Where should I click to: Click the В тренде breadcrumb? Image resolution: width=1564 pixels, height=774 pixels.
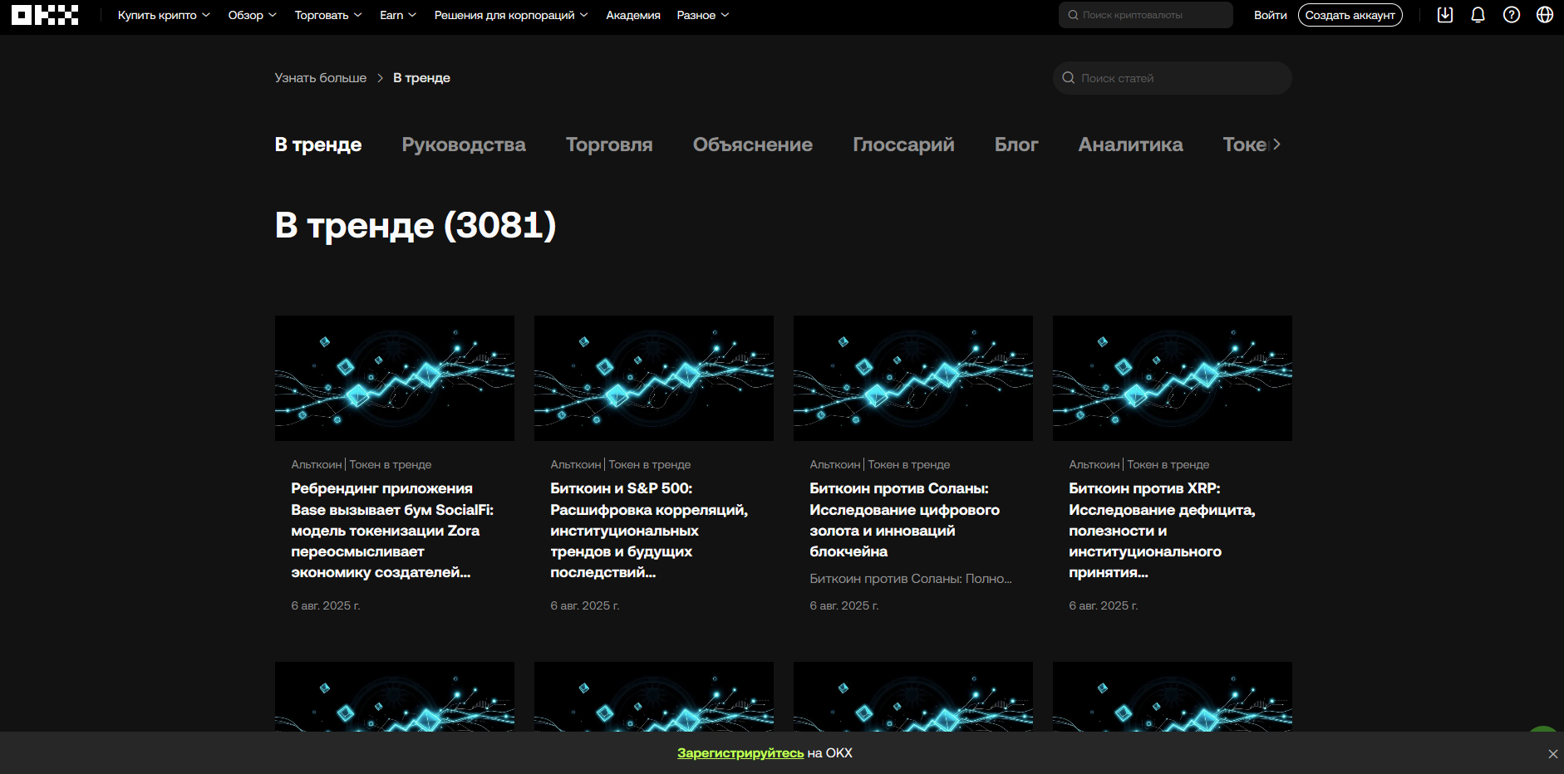421,78
